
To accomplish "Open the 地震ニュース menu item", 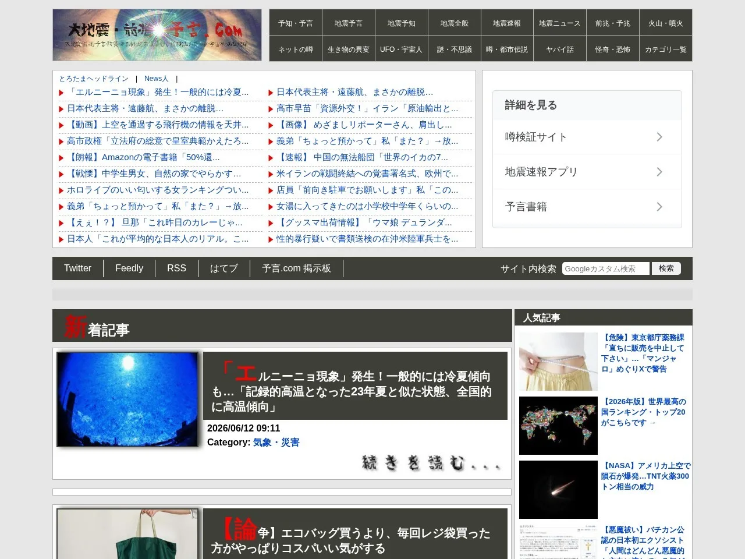I will (560, 23).
